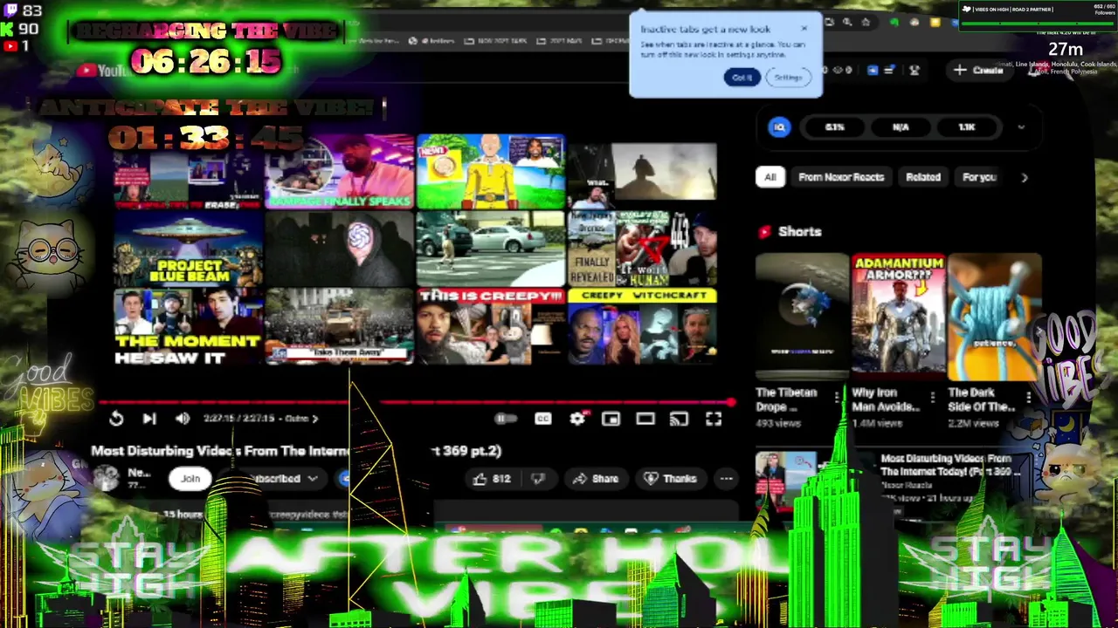1118x628 pixels.
Task: Click the cast to TV icon
Action: tap(679, 419)
